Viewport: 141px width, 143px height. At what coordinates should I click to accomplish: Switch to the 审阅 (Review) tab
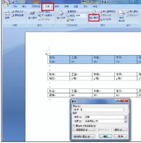[66, 7]
